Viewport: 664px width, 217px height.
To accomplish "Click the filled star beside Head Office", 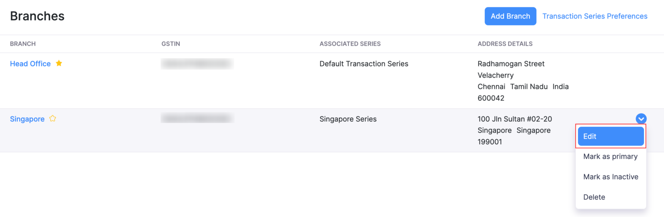I will (59, 63).
